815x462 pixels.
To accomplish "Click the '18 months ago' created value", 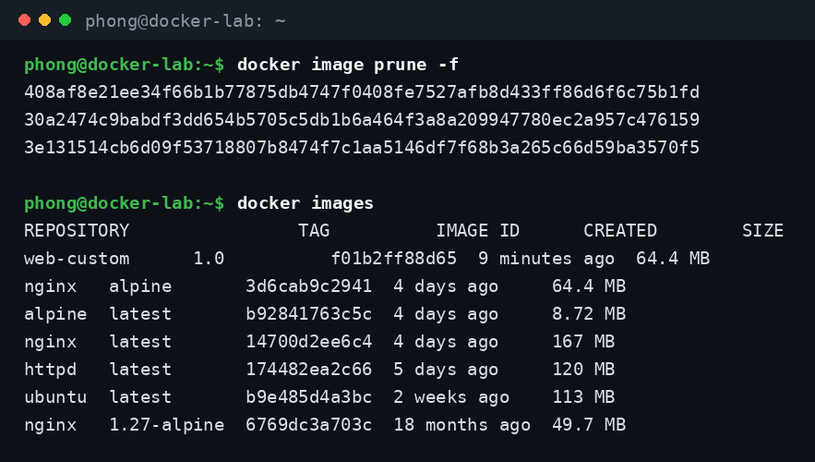I will coord(462,425).
